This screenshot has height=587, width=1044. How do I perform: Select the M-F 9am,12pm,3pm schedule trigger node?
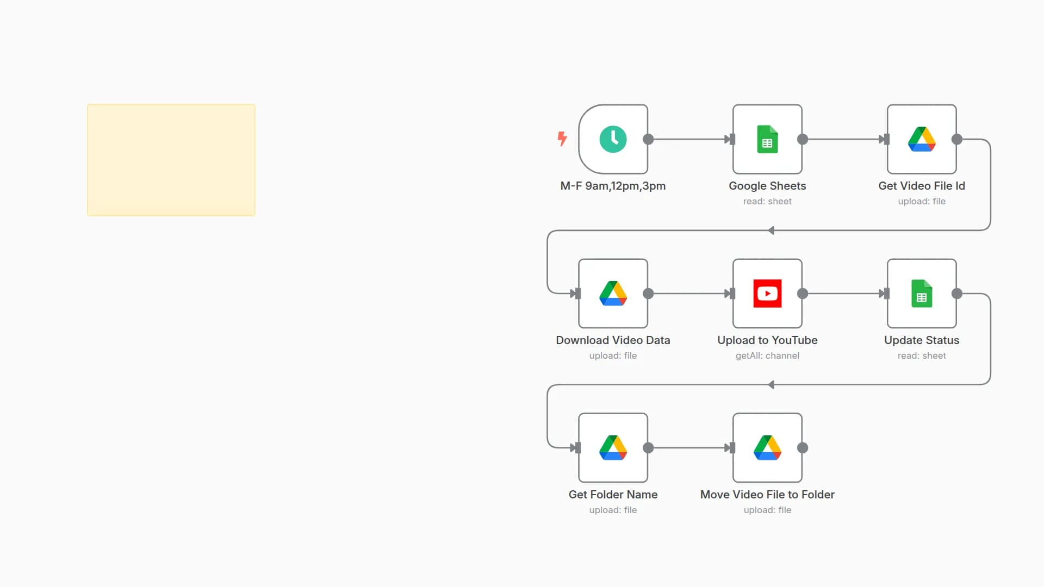tap(613, 139)
